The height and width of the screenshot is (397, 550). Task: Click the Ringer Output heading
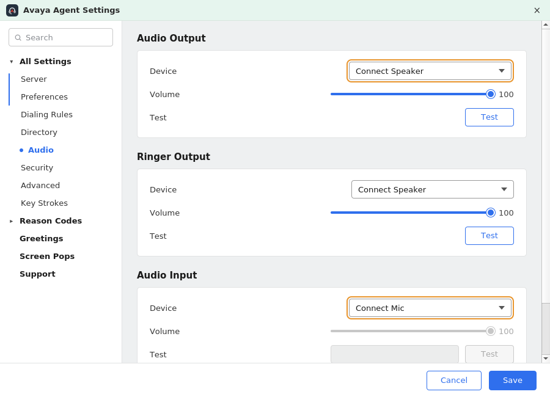tap(174, 157)
